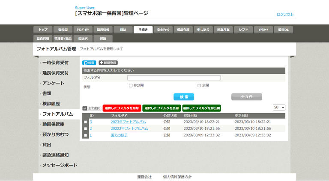
Task: Open the 50 items-per-page dropdown
Action: (279, 108)
